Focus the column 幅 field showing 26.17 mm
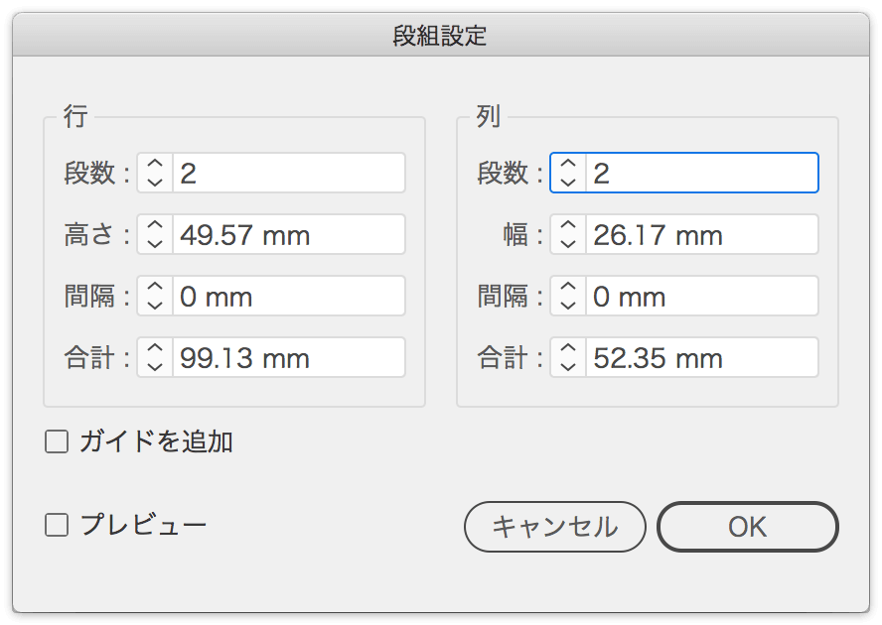This screenshot has width=882, height=625. [702, 234]
